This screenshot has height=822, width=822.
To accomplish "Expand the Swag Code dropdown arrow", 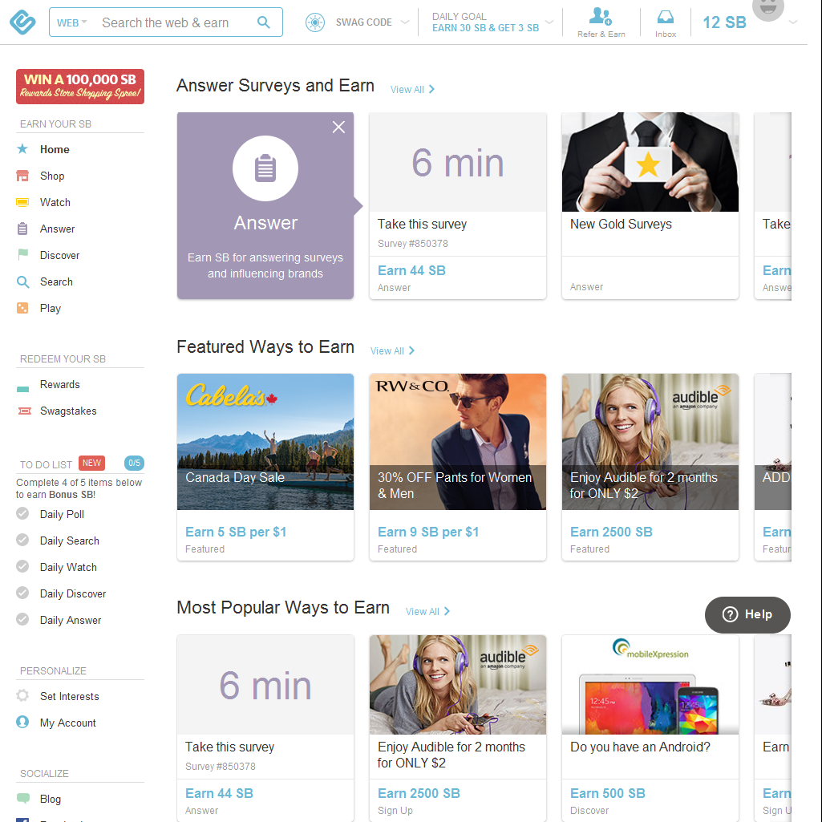I will pyautogui.click(x=405, y=22).
